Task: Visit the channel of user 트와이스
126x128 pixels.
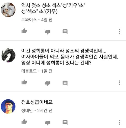Action: coord(29,20)
